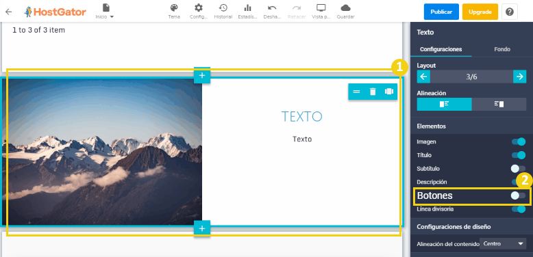
Task: Open the Historial clock icon
Action: tap(223, 11)
